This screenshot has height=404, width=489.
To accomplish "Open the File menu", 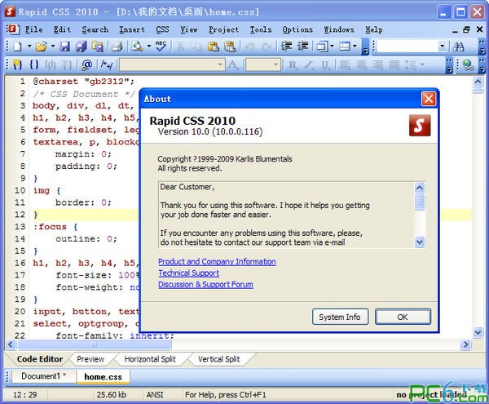I will (x=33, y=29).
